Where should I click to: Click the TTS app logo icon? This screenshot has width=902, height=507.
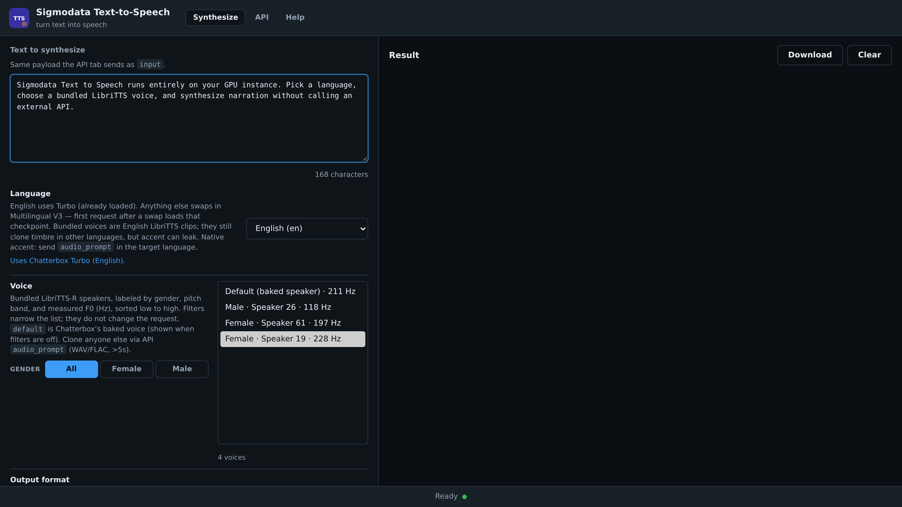click(x=19, y=18)
